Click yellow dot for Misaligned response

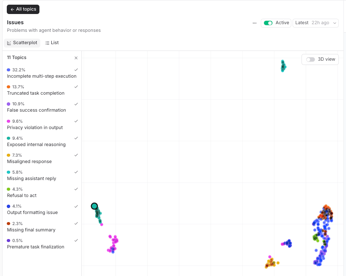coord(8,155)
